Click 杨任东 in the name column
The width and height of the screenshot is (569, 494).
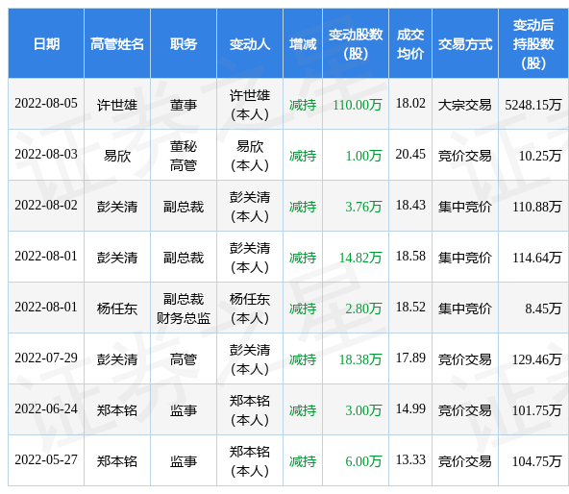coord(117,309)
